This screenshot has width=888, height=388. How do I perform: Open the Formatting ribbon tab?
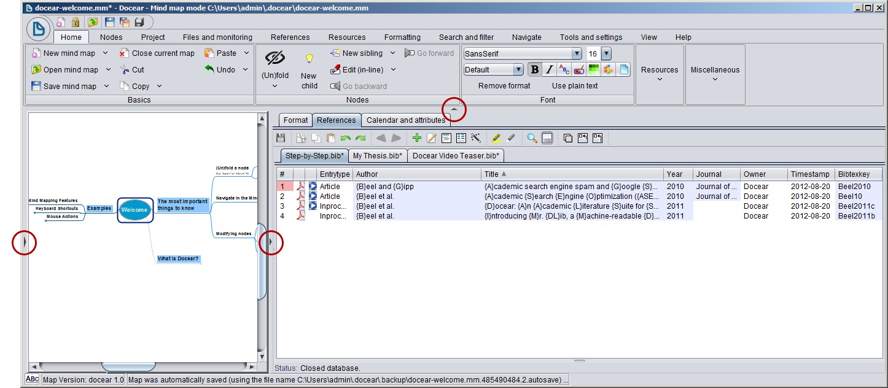[x=402, y=37]
